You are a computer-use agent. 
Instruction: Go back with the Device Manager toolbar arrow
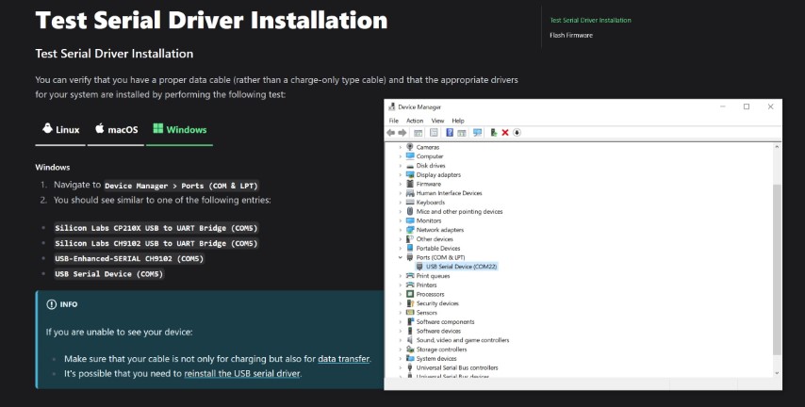[390, 133]
